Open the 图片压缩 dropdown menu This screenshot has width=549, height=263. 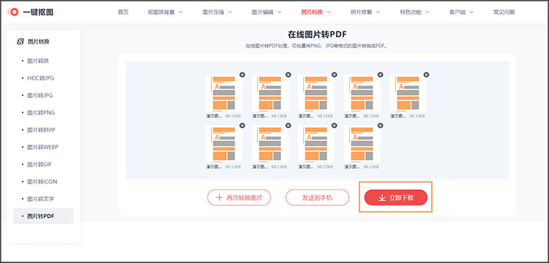[x=217, y=12]
